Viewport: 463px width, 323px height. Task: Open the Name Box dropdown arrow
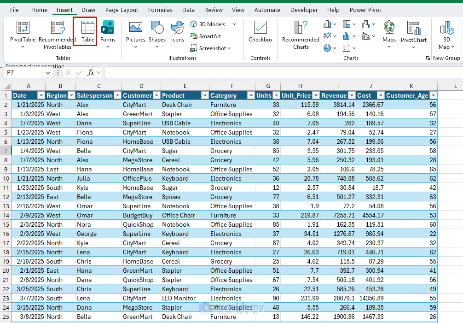tap(48, 72)
